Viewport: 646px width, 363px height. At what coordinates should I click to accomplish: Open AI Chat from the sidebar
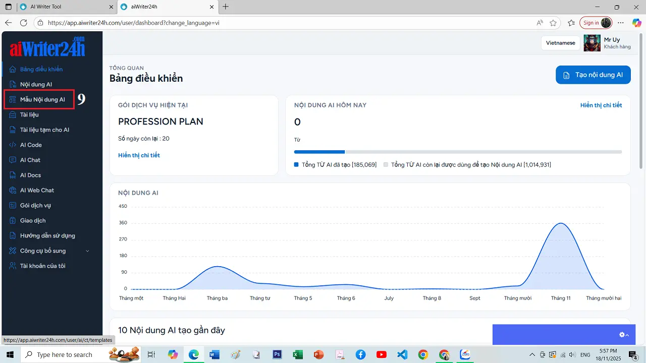30,160
